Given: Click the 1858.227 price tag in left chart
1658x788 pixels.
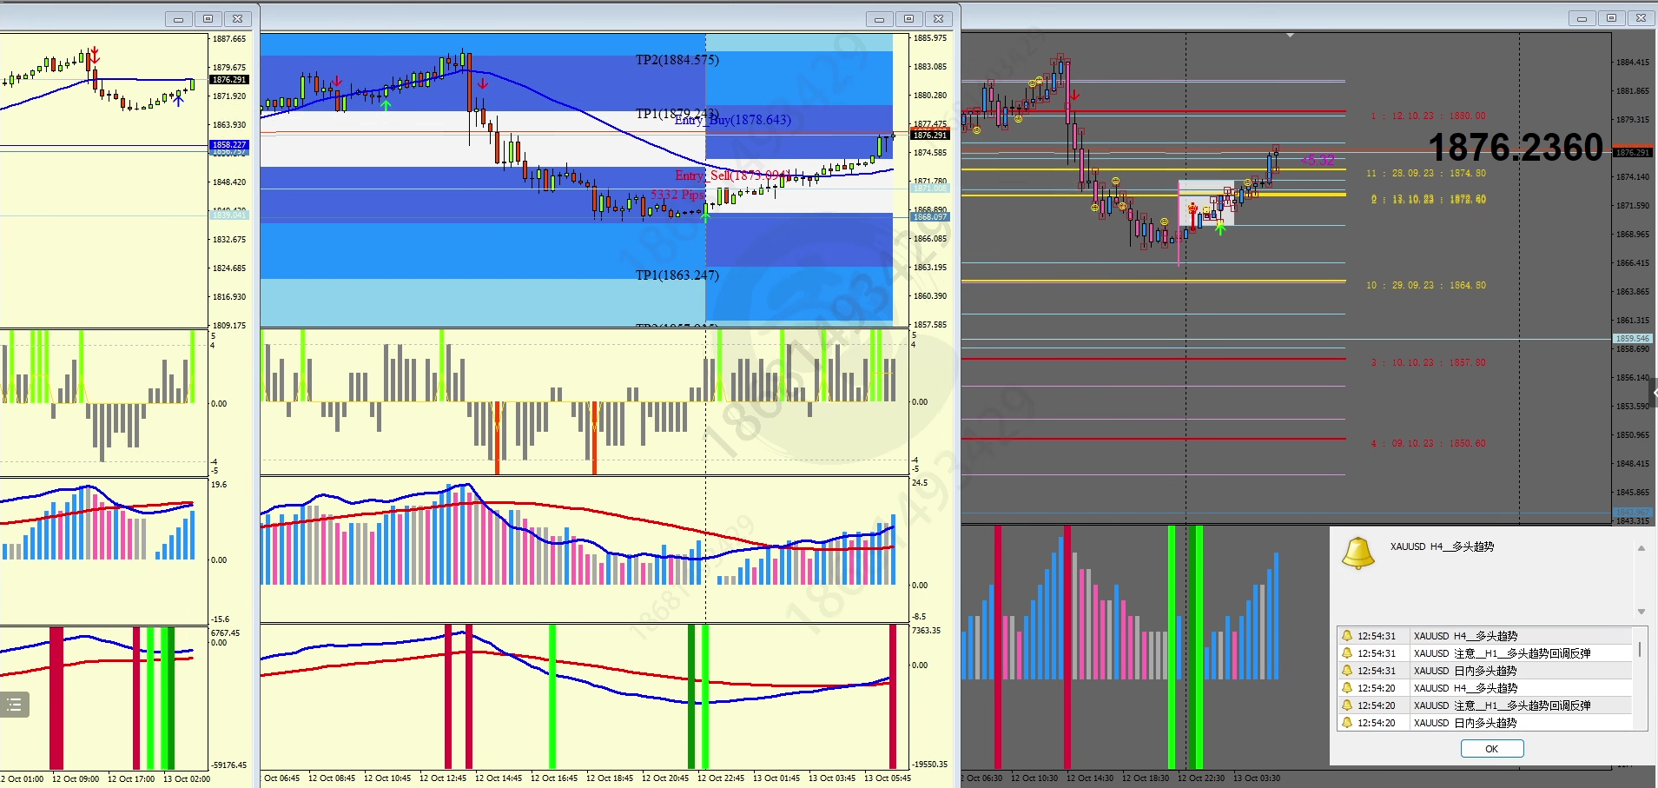Looking at the screenshot, I should (x=228, y=145).
